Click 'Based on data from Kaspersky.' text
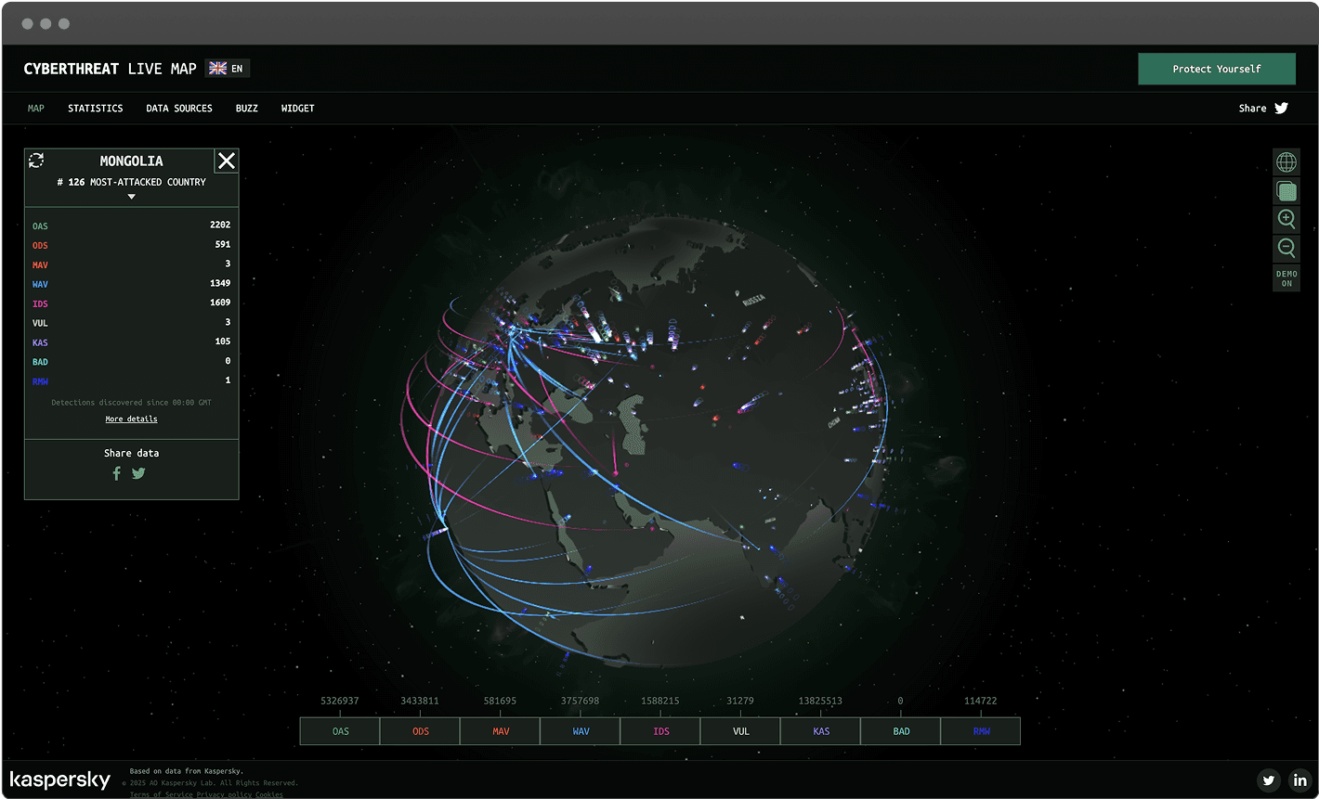The width and height of the screenshot is (1319, 799). pos(187,771)
